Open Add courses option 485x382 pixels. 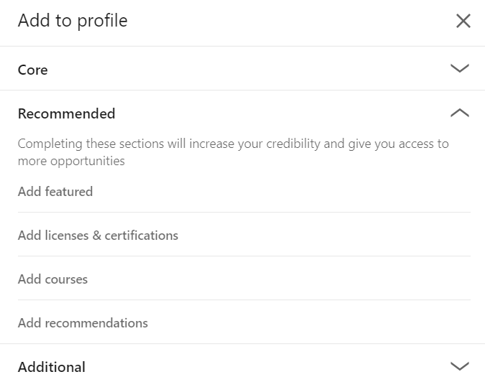click(52, 279)
